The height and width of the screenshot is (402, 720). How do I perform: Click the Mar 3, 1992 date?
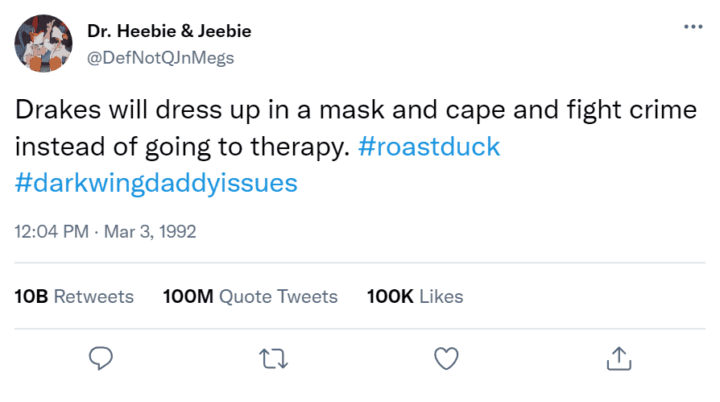click(x=149, y=232)
